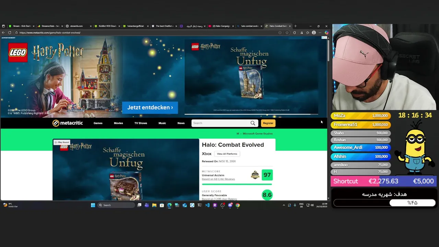Open Microsoft Edge from the taskbar
This screenshot has height=247, width=439.
(169, 205)
